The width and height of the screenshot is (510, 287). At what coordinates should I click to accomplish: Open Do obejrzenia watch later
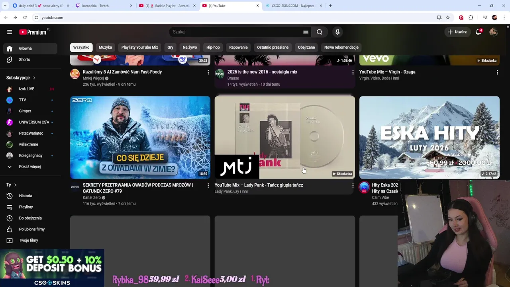[x=30, y=218]
